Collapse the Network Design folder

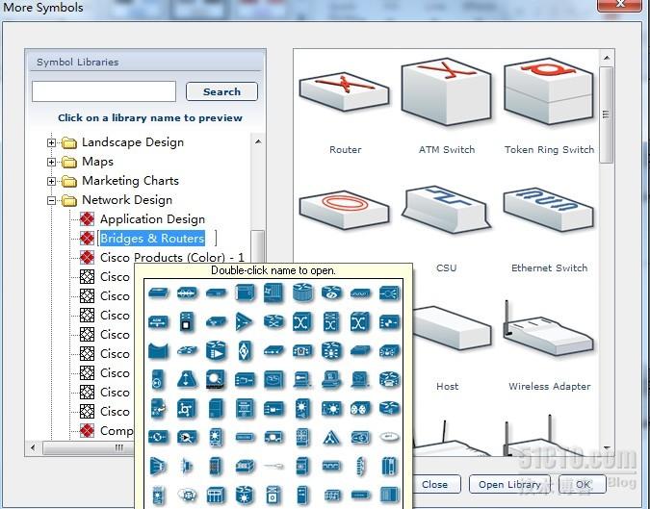pyautogui.click(x=51, y=200)
